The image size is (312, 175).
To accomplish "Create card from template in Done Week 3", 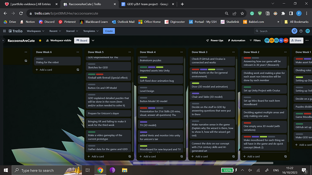I will pos(233,156).
